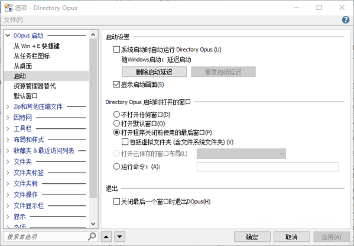Click the 复原启动延迟 button
This screenshot has width=354, height=246.
click(x=223, y=72)
